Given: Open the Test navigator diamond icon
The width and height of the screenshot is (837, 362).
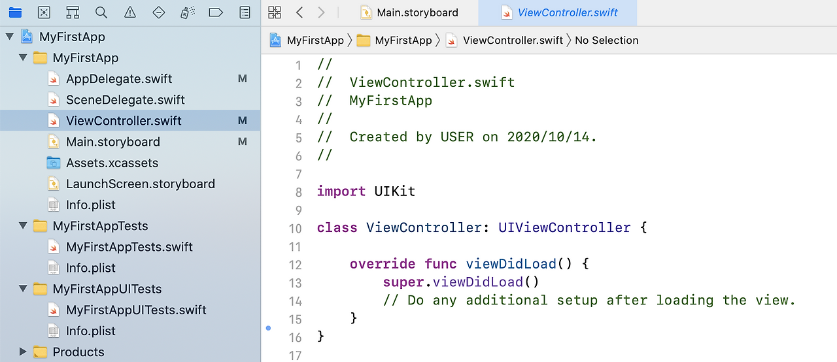Looking at the screenshot, I should [x=158, y=12].
